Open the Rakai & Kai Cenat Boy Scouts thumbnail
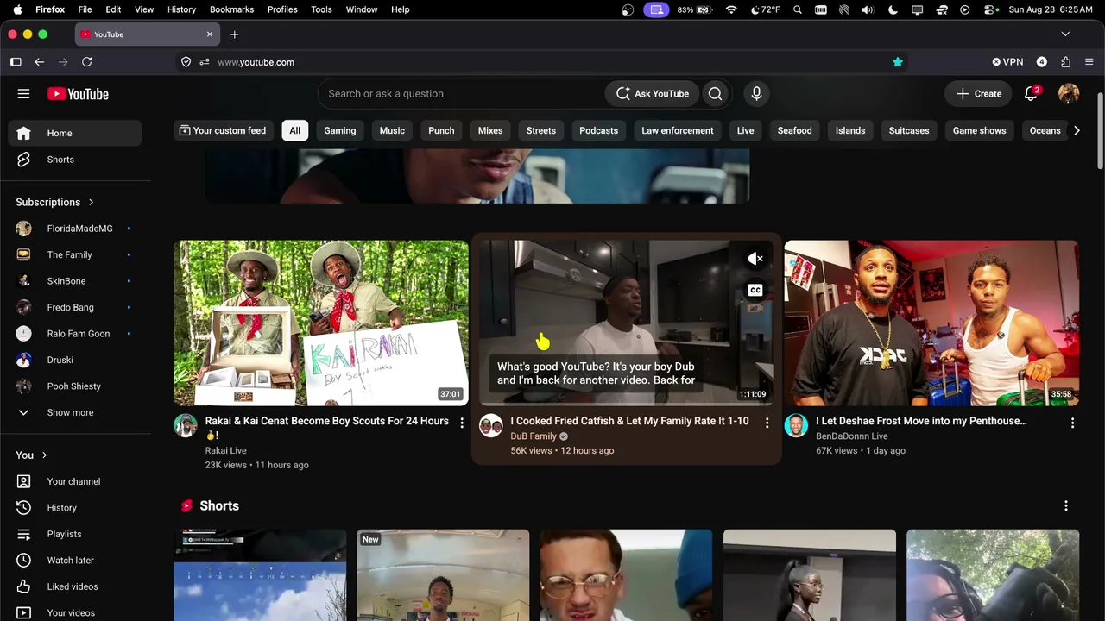Screen dimensions: 1105x621 pyautogui.click(x=321, y=323)
